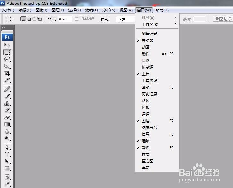Select the Slice tool

[7, 80]
